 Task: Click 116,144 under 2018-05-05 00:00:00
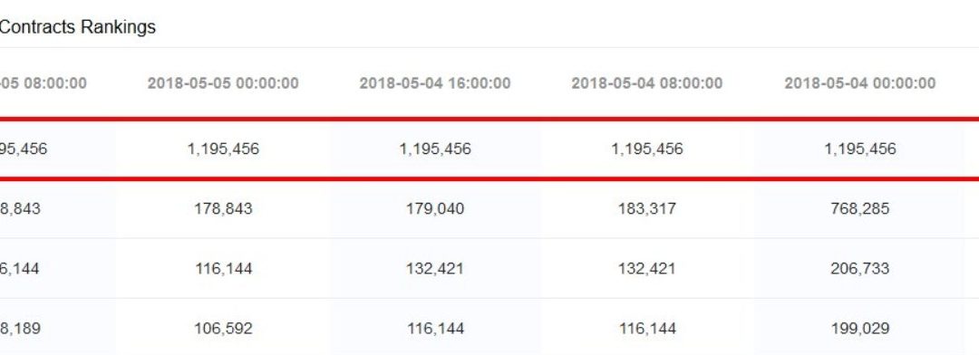pyautogui.click(x=224, y=269)
